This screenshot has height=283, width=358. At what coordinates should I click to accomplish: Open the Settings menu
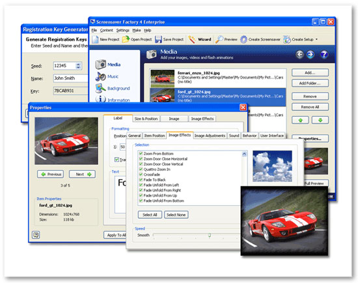[x=122, y=31]
